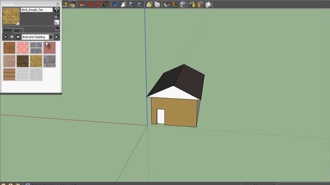Viewport: 330px width, 185px height.
Task: Select the Rotate tool
Action: tap(98, 4)
